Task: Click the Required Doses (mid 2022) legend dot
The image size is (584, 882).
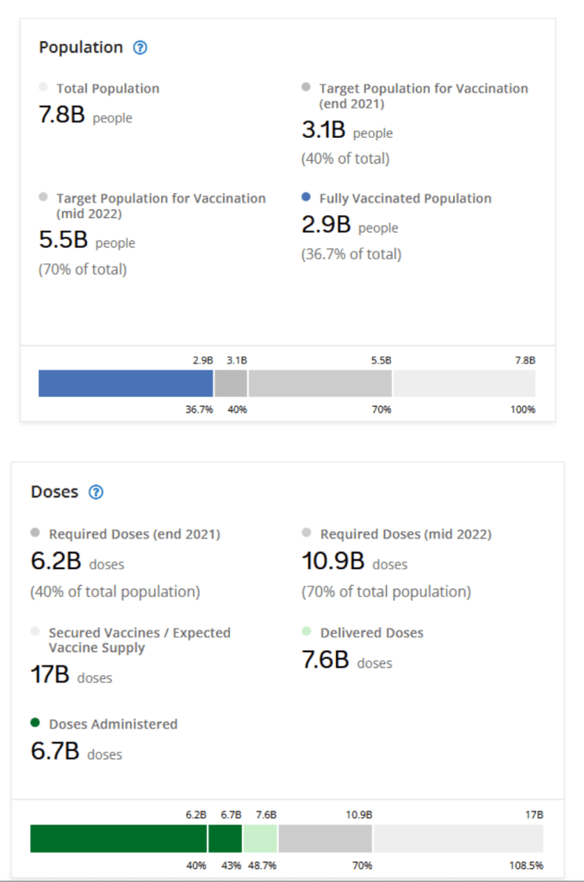Action: [x=307, y=533]
